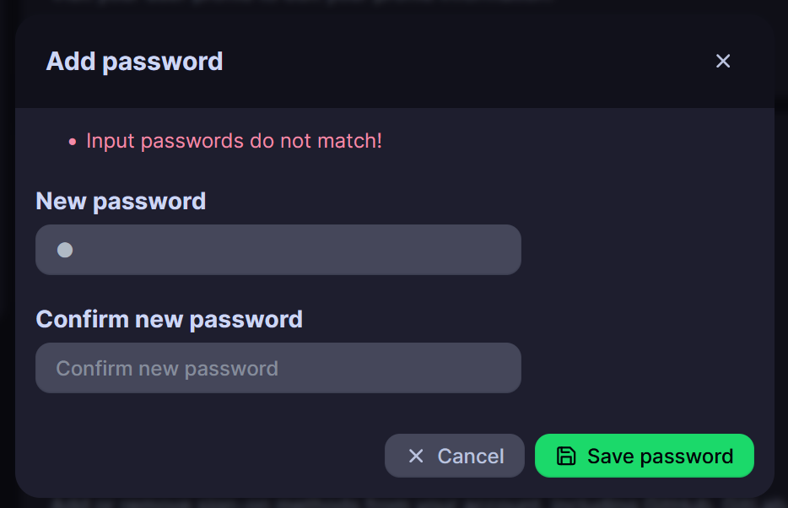Select the New password label

point(121,201)
